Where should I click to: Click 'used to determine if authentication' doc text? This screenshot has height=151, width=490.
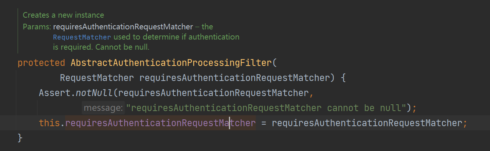[176, 37]
